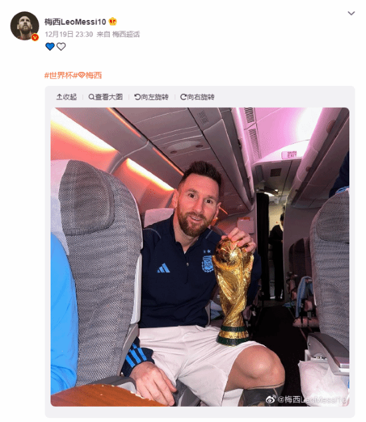Click the white heart emoji
Screen dimensions: 366x422
click(x=61, y=47)
